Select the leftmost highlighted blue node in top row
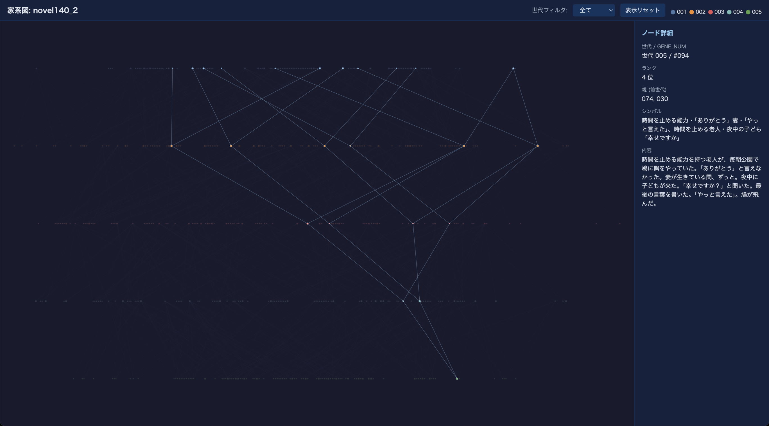769x426 pixels. click(x=172, y=68)
